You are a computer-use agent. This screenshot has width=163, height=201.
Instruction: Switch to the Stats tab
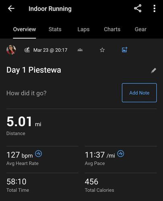(55, 29)
